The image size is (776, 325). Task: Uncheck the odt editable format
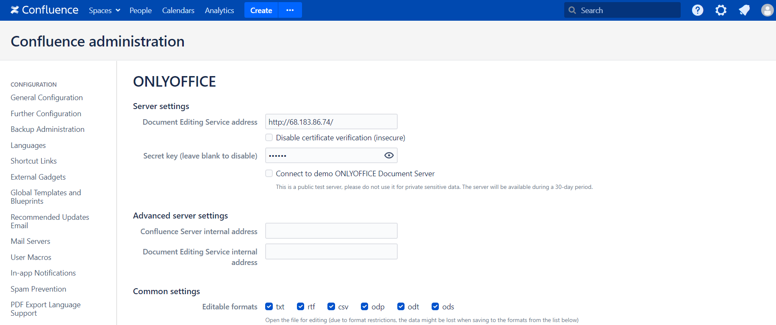401,306
